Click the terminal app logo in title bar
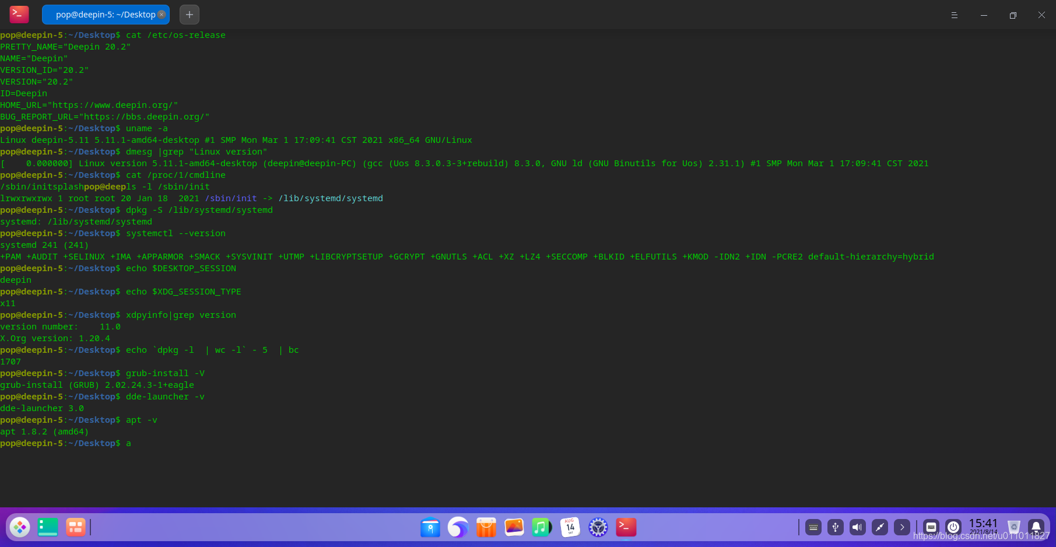The height and width of the screenshot is (547, 1056). [19, 15]
